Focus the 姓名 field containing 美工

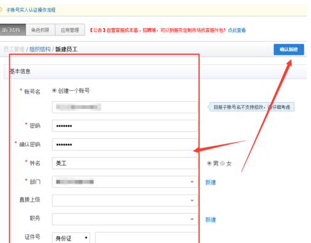[x=125, y=163]
